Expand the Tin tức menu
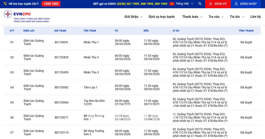The image size is (265, 139). click(x=237, y=17)
